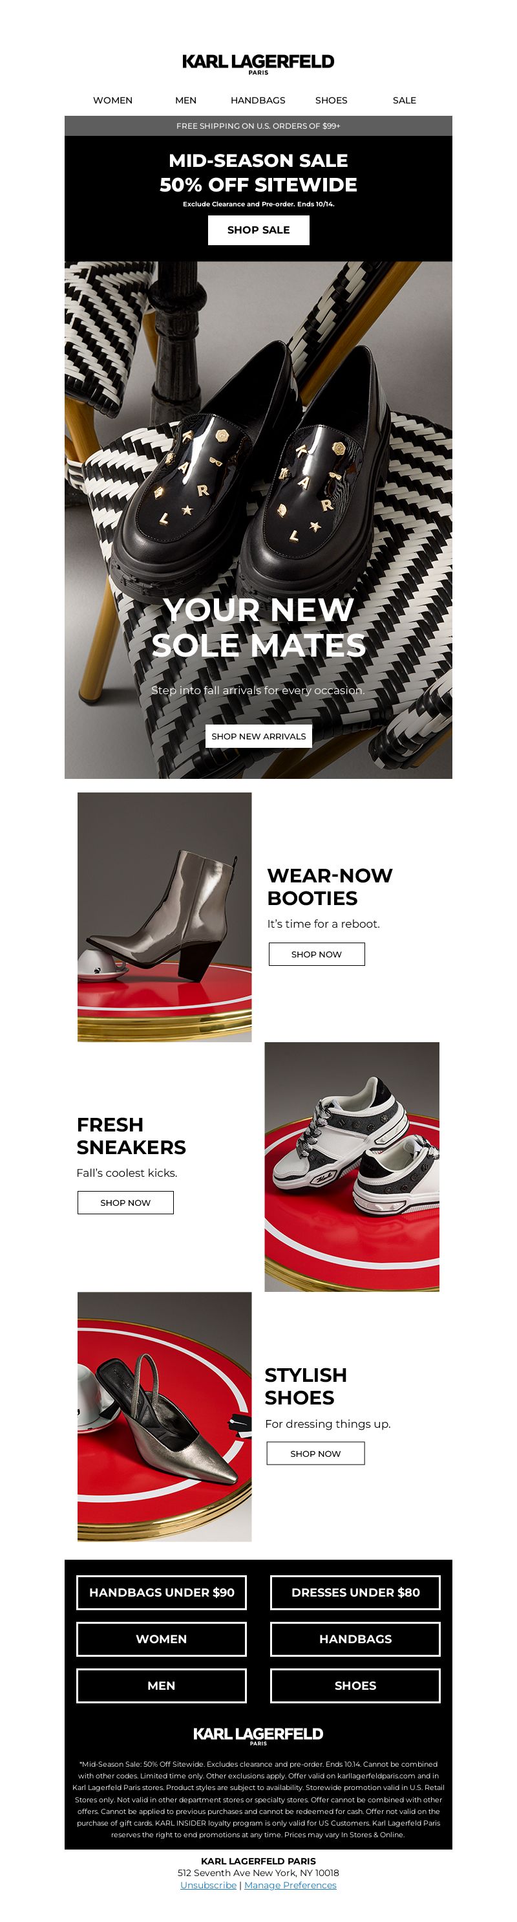The image size is (517, 1922).
Task: Click DRESSES UNDER $80 button
Action: [x=355, y=1592]
